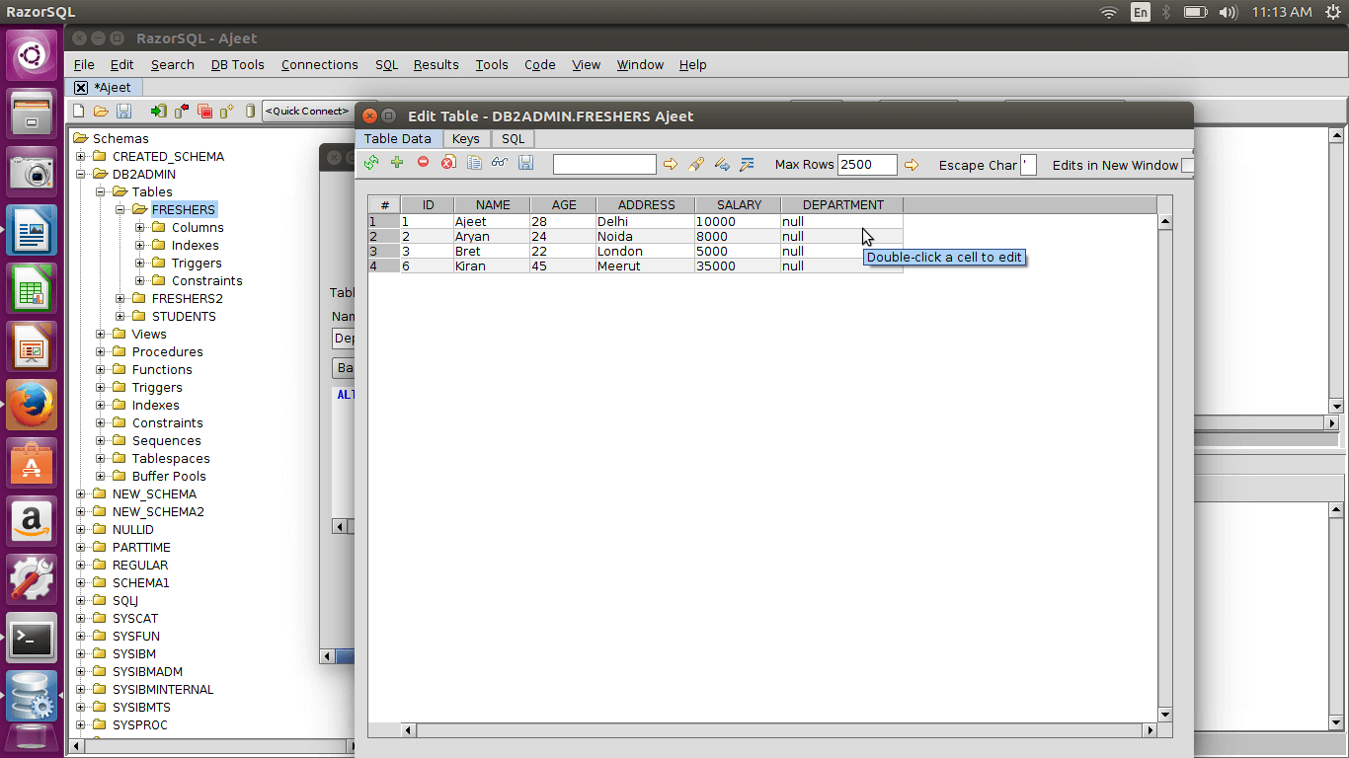Expand the Columns node under FRESHERS
The width and height of the screenshot is (1349, 758).
coord(139,227)
